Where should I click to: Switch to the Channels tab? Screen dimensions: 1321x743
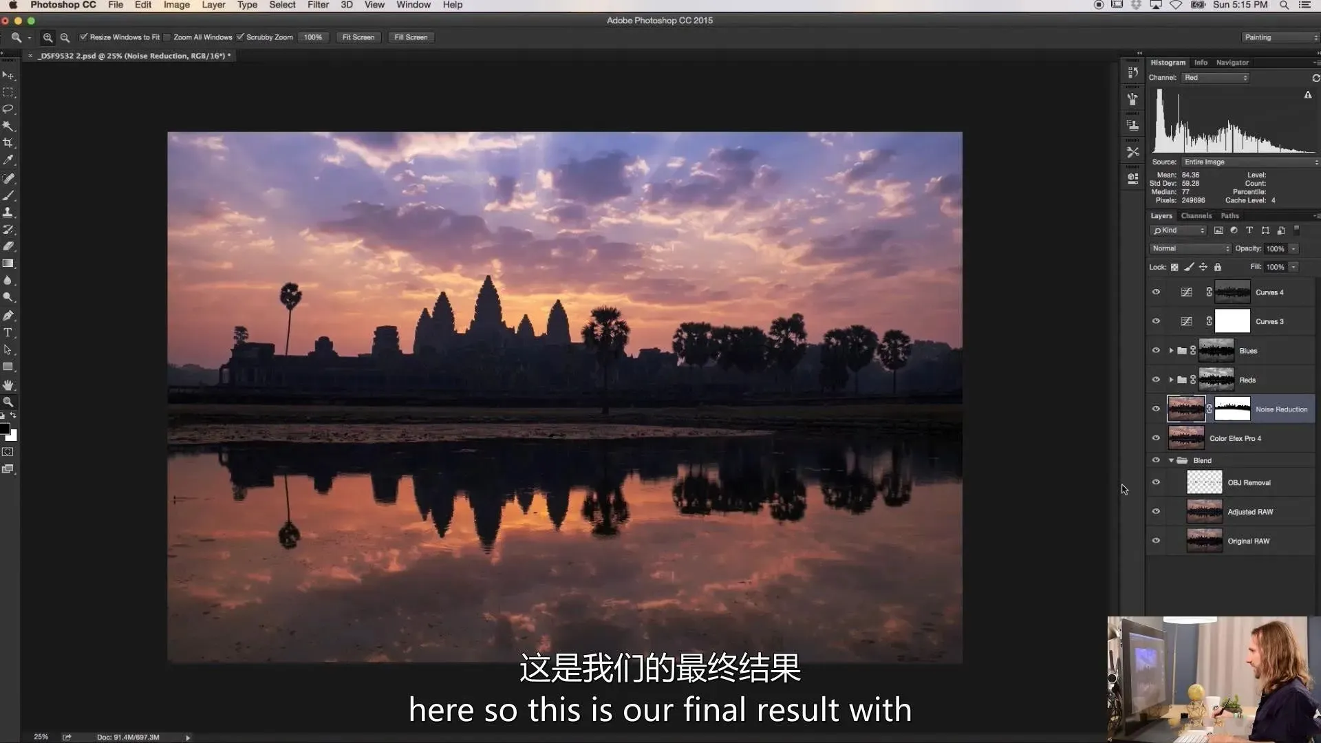[x=1196, y=216]
